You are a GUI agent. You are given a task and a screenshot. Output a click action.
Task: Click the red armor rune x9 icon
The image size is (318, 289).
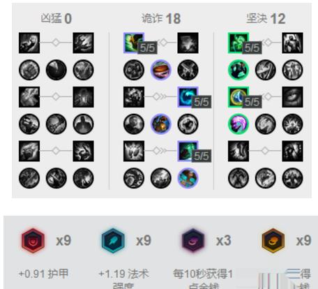pyautogui.click(x=33, y=240)
